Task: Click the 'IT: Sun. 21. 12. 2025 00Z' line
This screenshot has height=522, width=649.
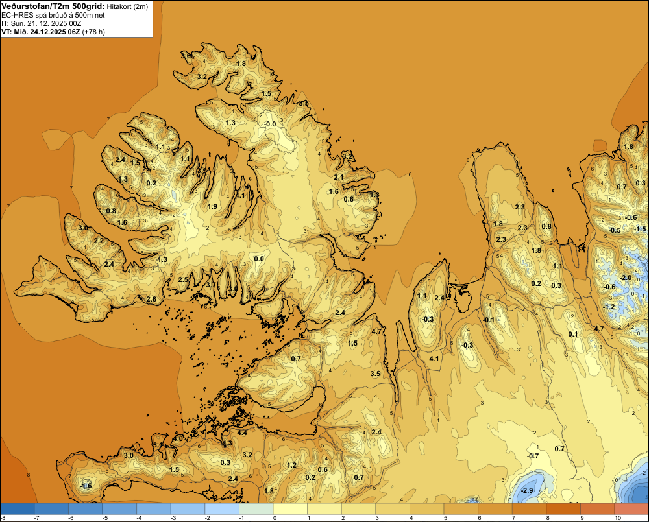Action: pos(41,23)
